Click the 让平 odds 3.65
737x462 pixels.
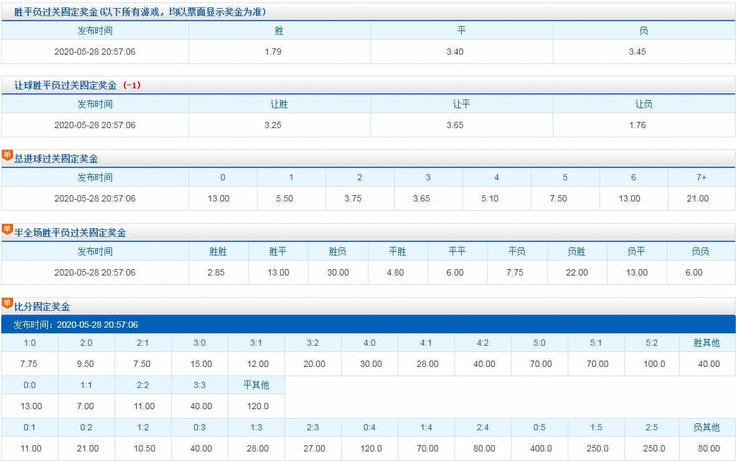pyautogui.click(x=455, y=125)
